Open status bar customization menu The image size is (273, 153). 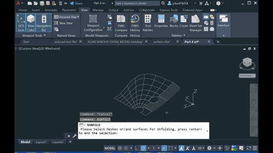(255, 148)
